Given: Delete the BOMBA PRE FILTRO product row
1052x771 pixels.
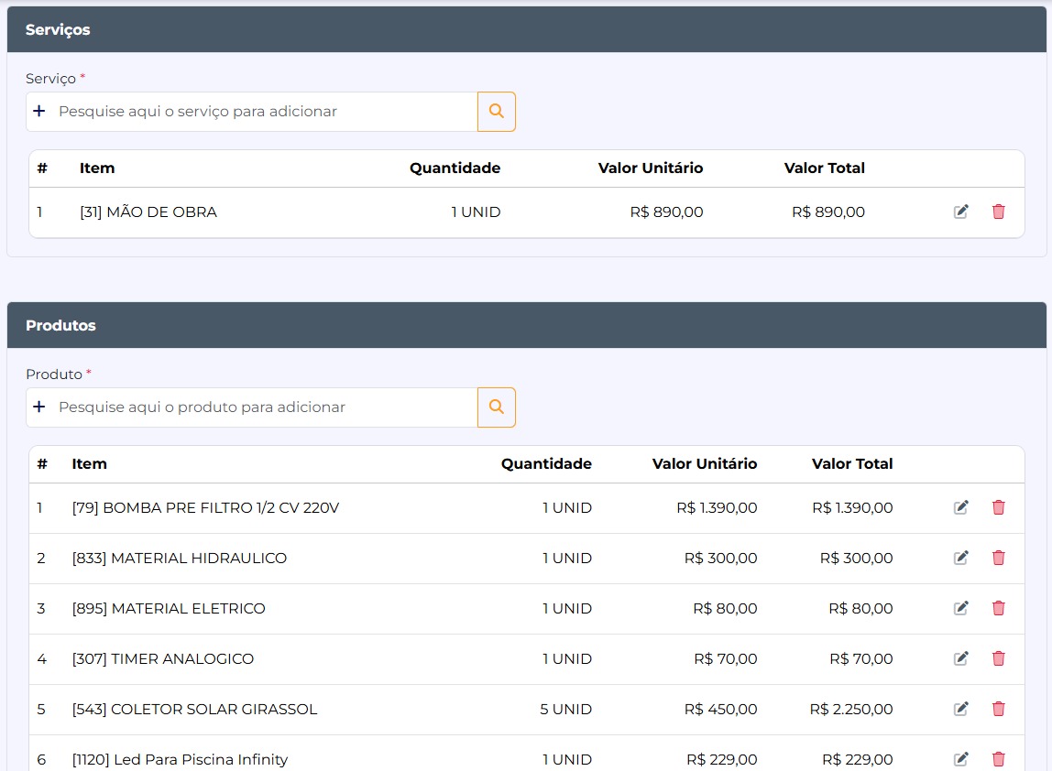Looking at the screenshot, I should tap(998, 508).
